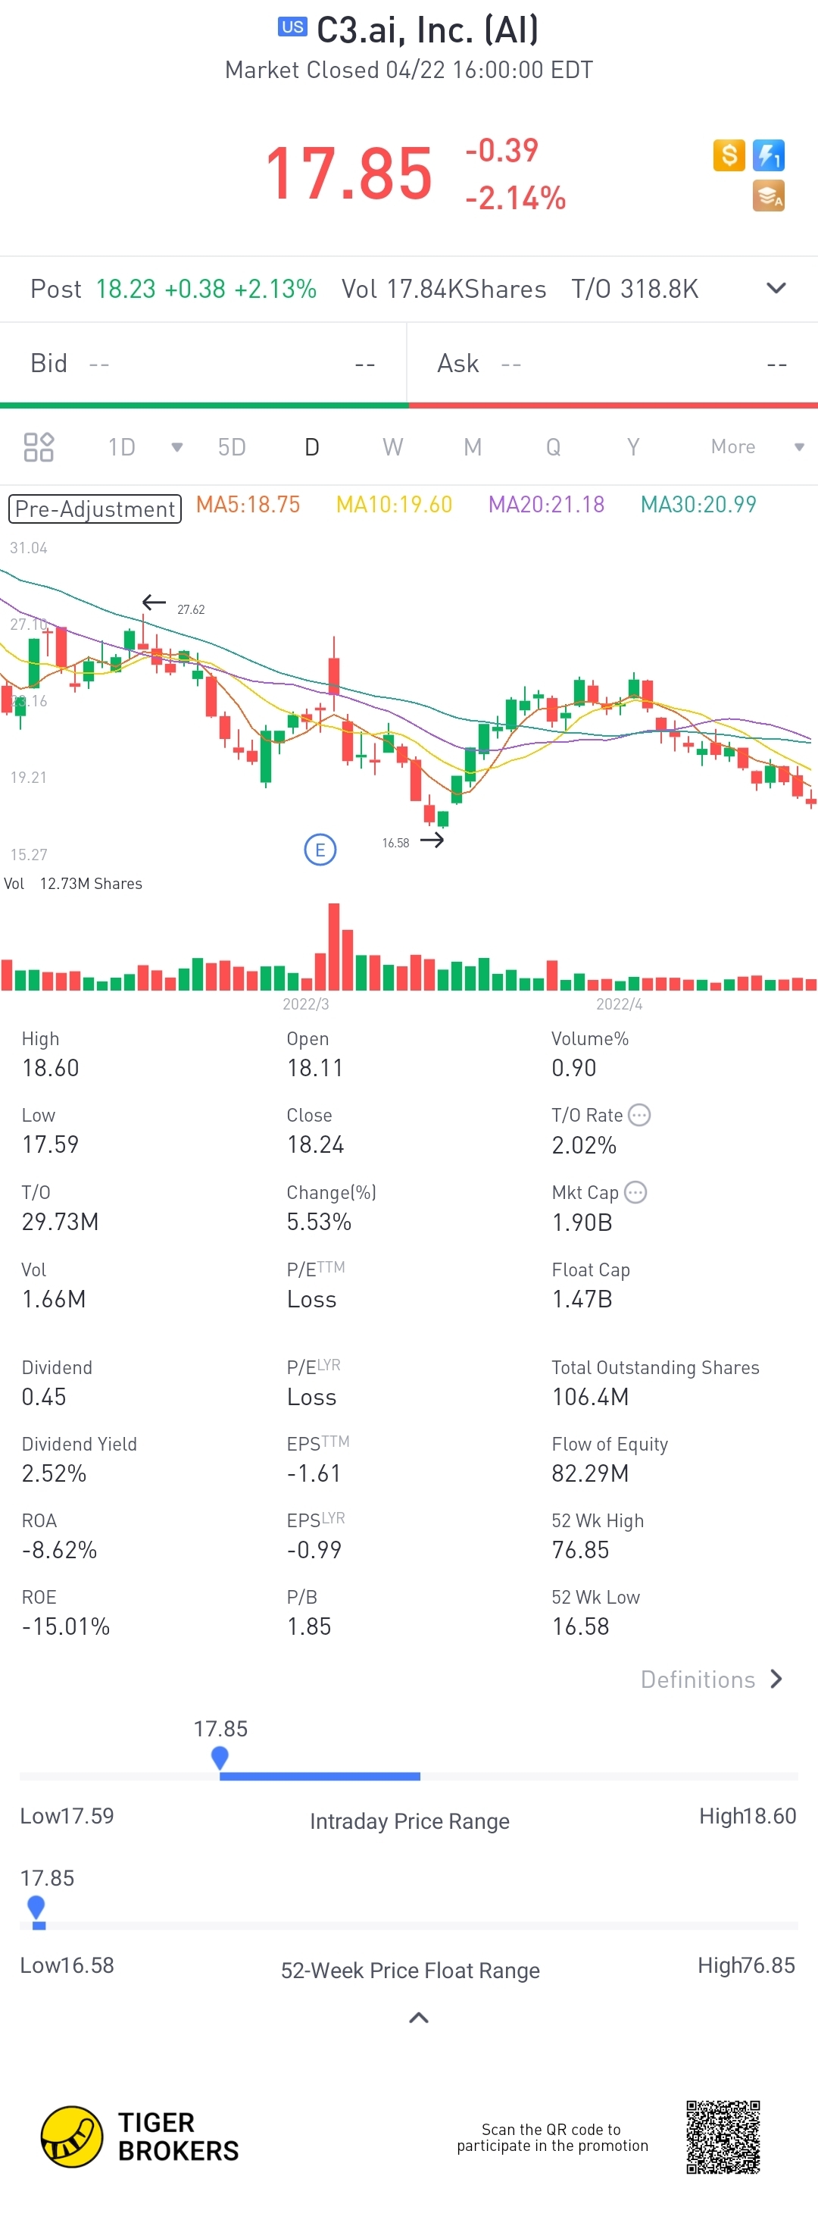This screenshot has width=818, height=2229.
Task: Switch to the 5D chart tab
Action: point(232,446)
